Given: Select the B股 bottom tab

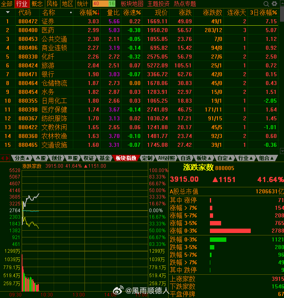Looking at the screenshot, I should pos(73,158).
